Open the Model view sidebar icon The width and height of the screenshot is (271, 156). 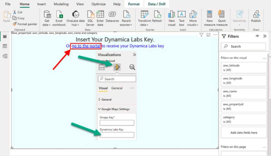point(5,56)
